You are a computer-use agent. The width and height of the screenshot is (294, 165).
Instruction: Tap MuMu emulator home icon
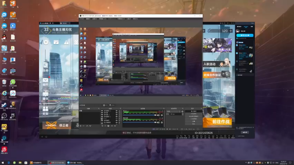(46, 137)
